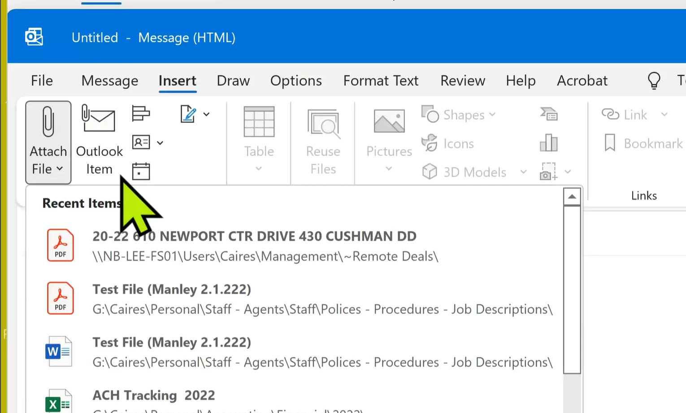The image size is (686, 413).
Task: Attach the Test File (Manley 2.1.222) Word document
Action: point(294,352)
